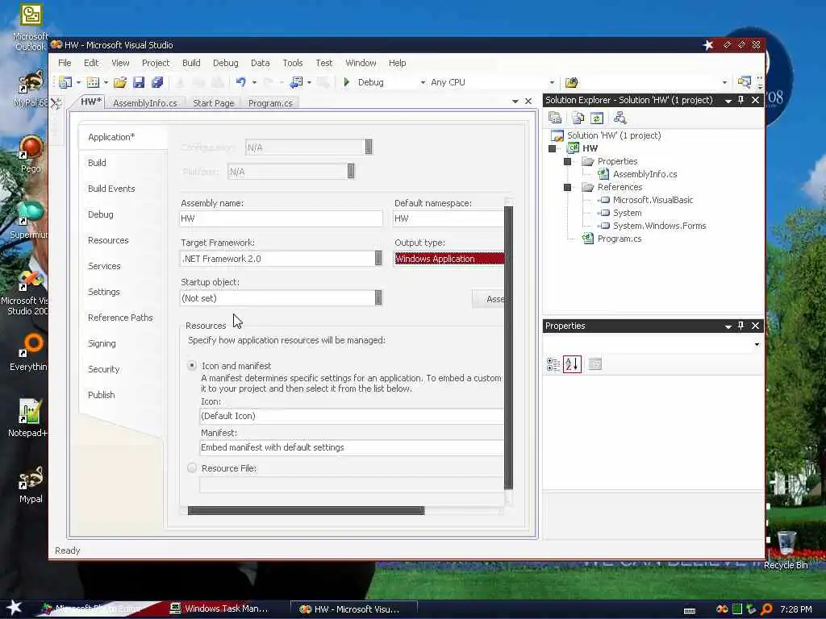Image resolution: width=826 pixels, height=619 pixels.
Task: Click the Assembly name input field
Action: (x=282, y=218)
